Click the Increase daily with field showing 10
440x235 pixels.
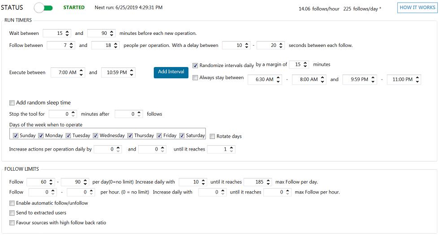click(x=190, y=182)
